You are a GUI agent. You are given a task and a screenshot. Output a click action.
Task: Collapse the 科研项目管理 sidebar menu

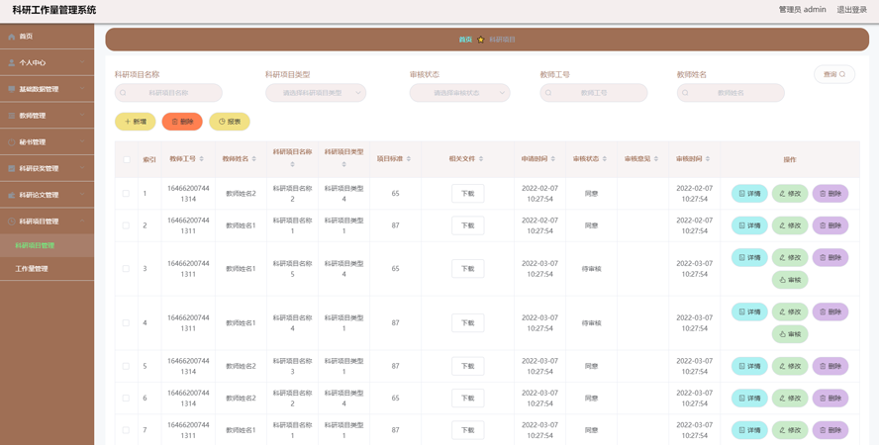pos(48,222)
